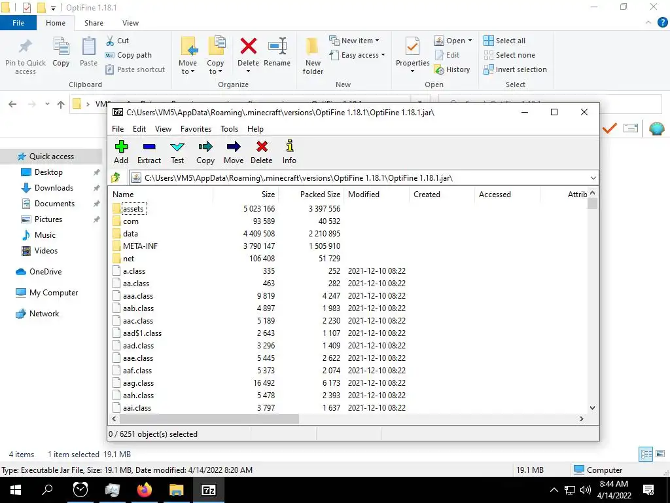Open Firefox from the taskbar

(x=145, y=490)
